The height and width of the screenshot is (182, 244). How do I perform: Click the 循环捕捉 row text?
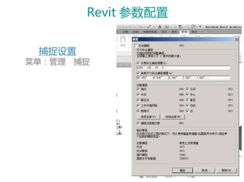click(142, 155)
